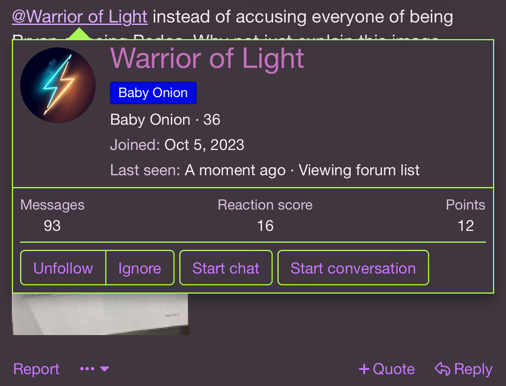Open the attached image thumbnail in the post
The height and width of the screenshot is (386, 506).
pyautogui.click(x=100, y=314)
